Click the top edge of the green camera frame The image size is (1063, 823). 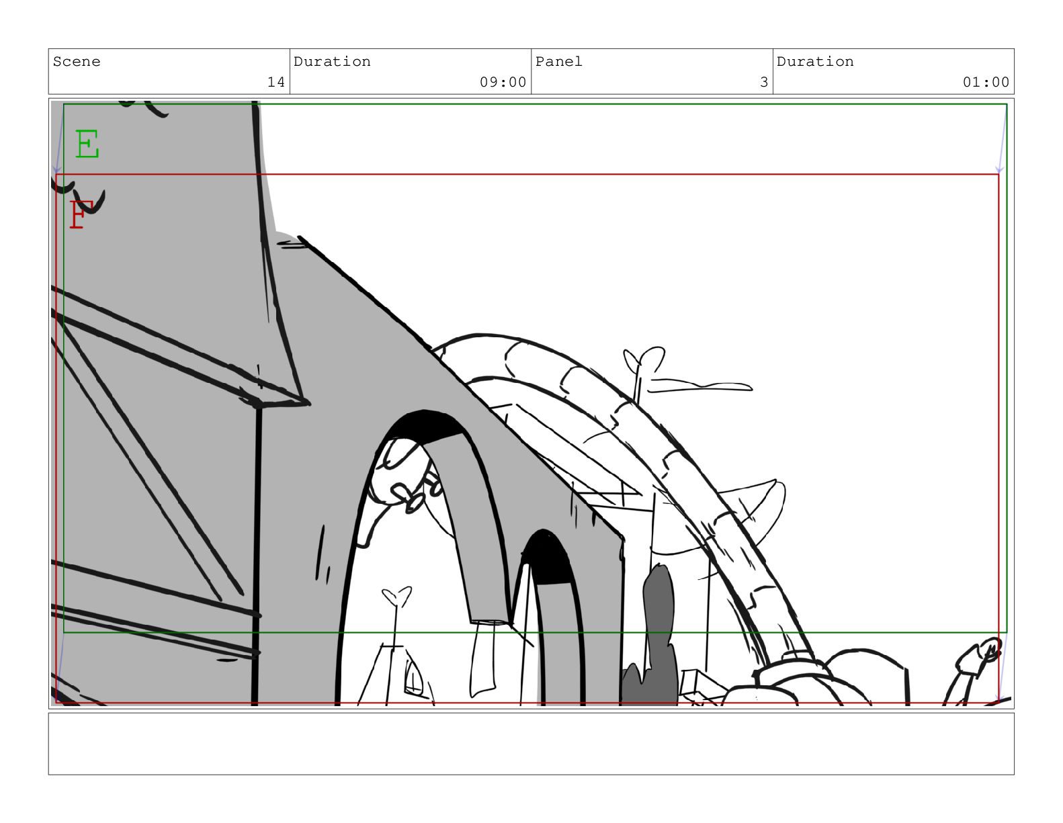pos(531,104)
